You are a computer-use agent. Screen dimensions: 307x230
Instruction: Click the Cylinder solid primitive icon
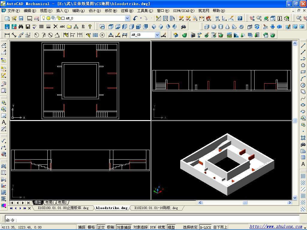[x=221, y=27]
